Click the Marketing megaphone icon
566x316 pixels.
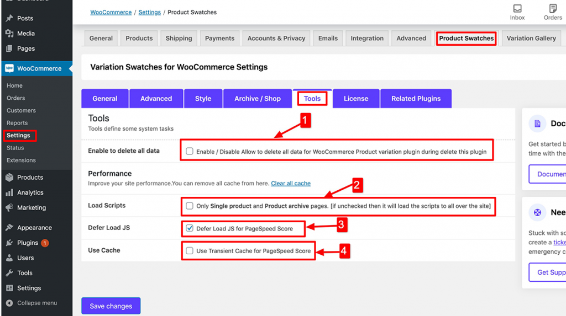(x=9, y=207)
